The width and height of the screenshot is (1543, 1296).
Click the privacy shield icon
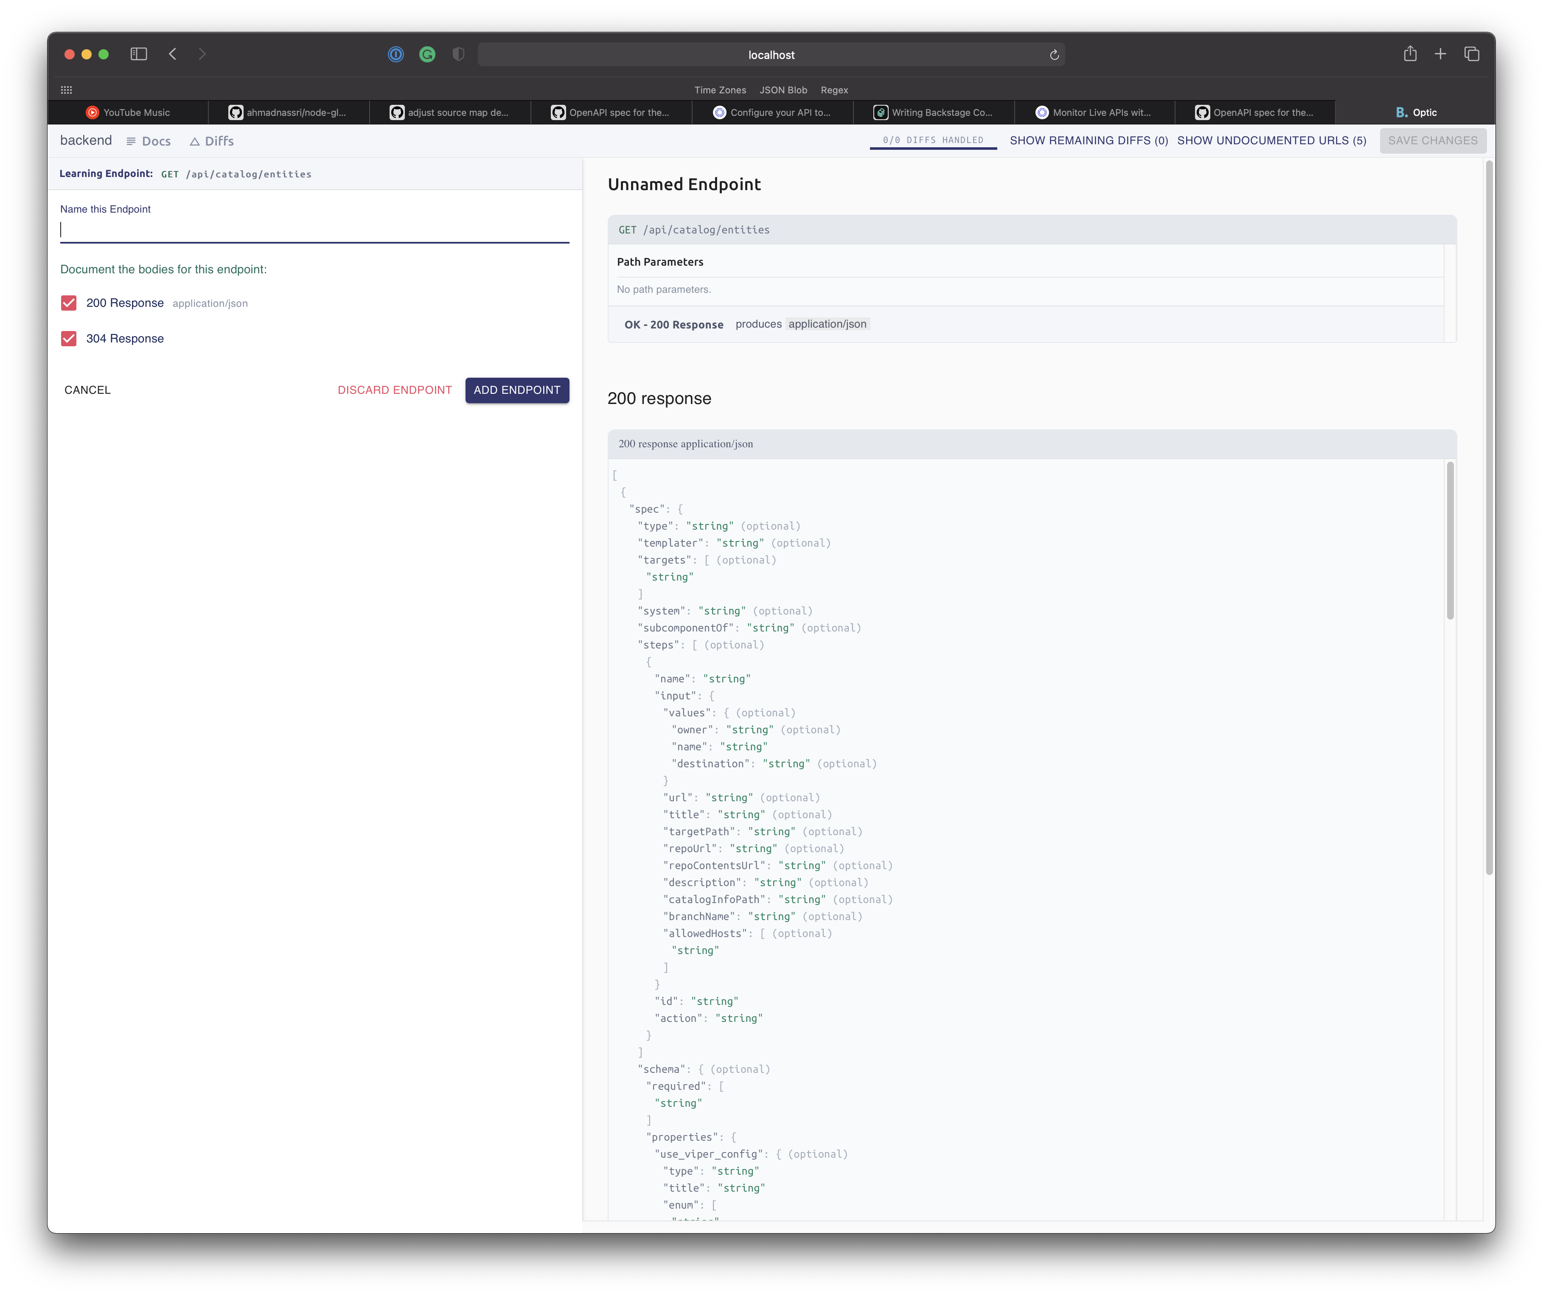pyautogui.click(x=458, y=54)
